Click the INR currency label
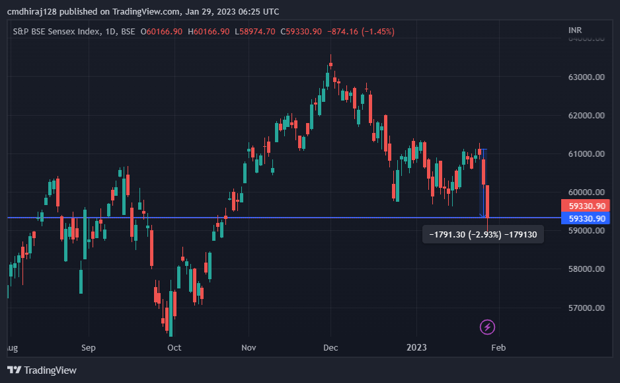The height and width of the screenshot is (383, 620). tap(575, 30)
